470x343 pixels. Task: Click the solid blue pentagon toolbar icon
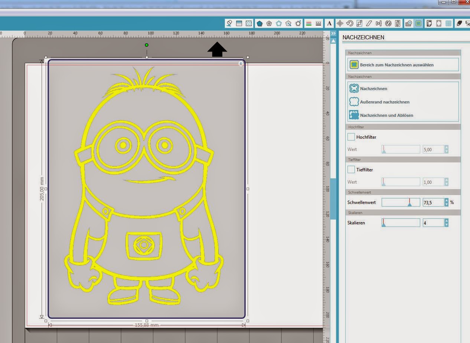260,23
